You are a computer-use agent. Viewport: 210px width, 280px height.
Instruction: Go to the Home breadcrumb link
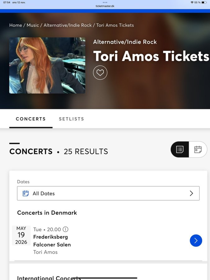click(x=16, y=25)
